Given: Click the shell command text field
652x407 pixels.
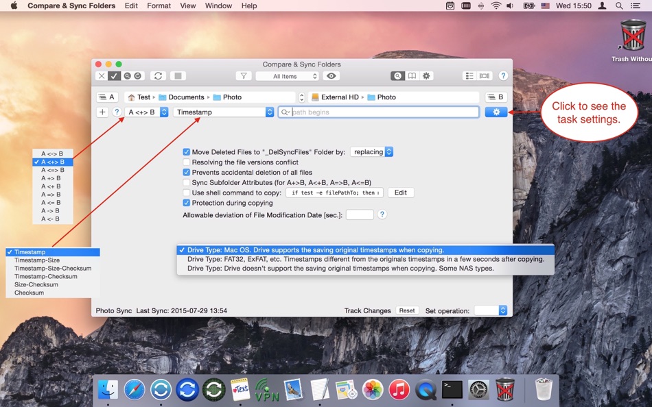Looking at the screenshot, I should 335,193.
